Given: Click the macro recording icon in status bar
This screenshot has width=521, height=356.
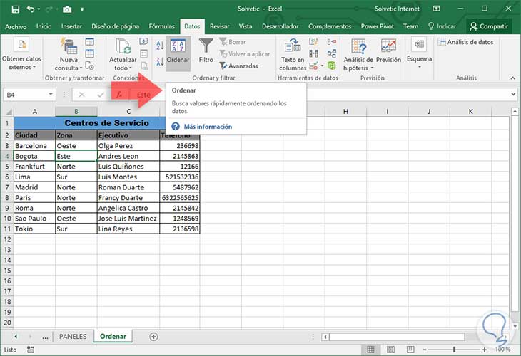Looking at the screenshot, I should coord(31,350).
